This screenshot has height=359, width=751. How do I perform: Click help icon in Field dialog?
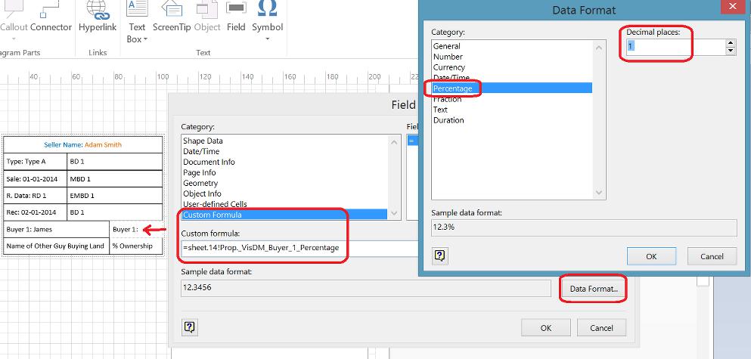click(189, 327)
